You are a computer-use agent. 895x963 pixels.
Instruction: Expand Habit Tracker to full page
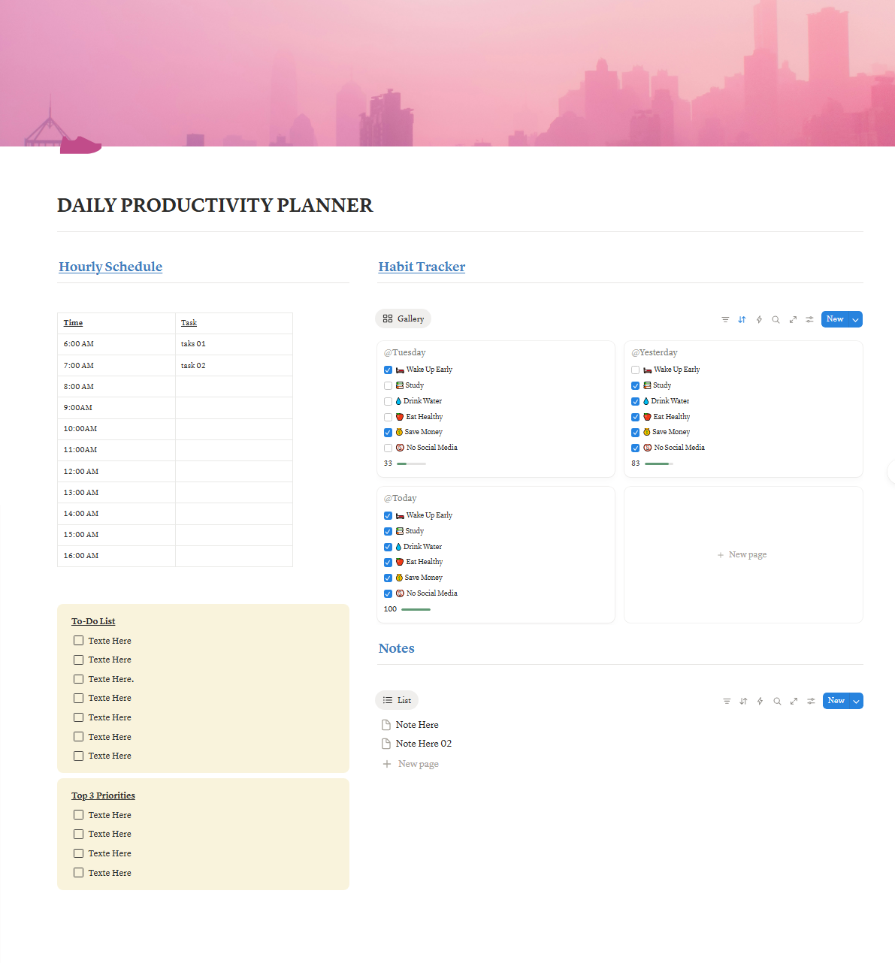click(x=793, y=319)
